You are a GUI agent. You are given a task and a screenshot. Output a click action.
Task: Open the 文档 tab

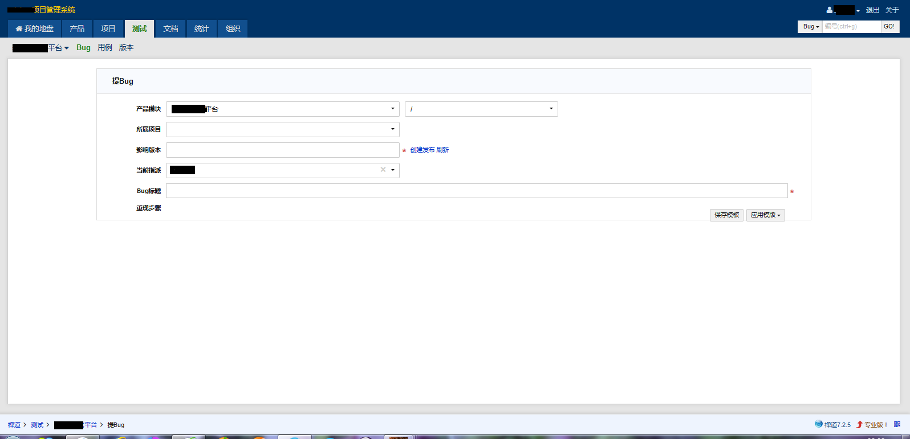click(170, 28)
